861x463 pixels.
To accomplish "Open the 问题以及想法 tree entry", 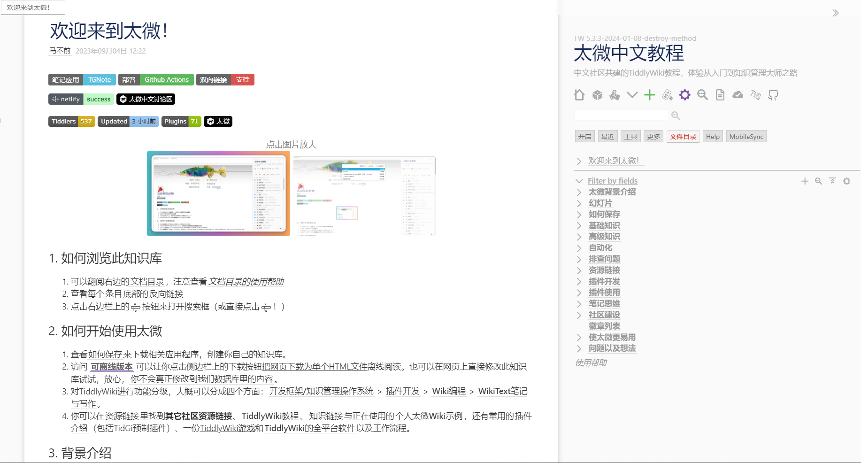I will 612,348.
